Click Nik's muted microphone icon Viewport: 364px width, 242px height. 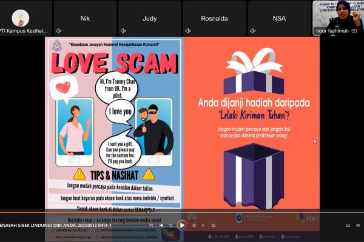point(59,31)
